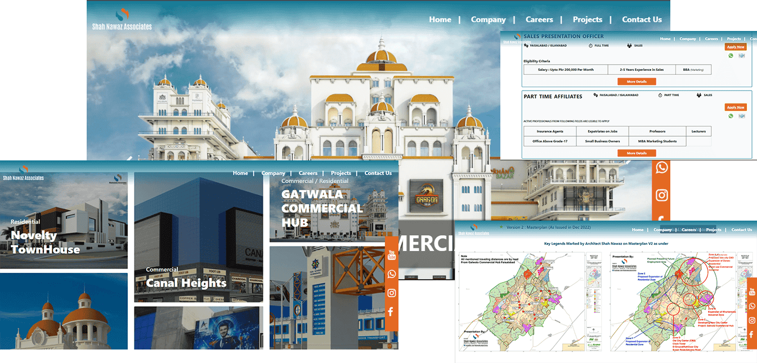
Task: Open Home in main homepage navigation
Action: click(440, 19)
